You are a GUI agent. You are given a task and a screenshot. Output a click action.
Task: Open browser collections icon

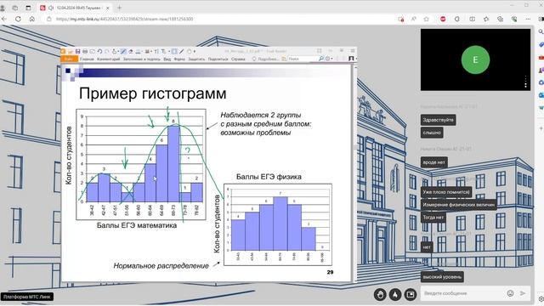(500, 19)
